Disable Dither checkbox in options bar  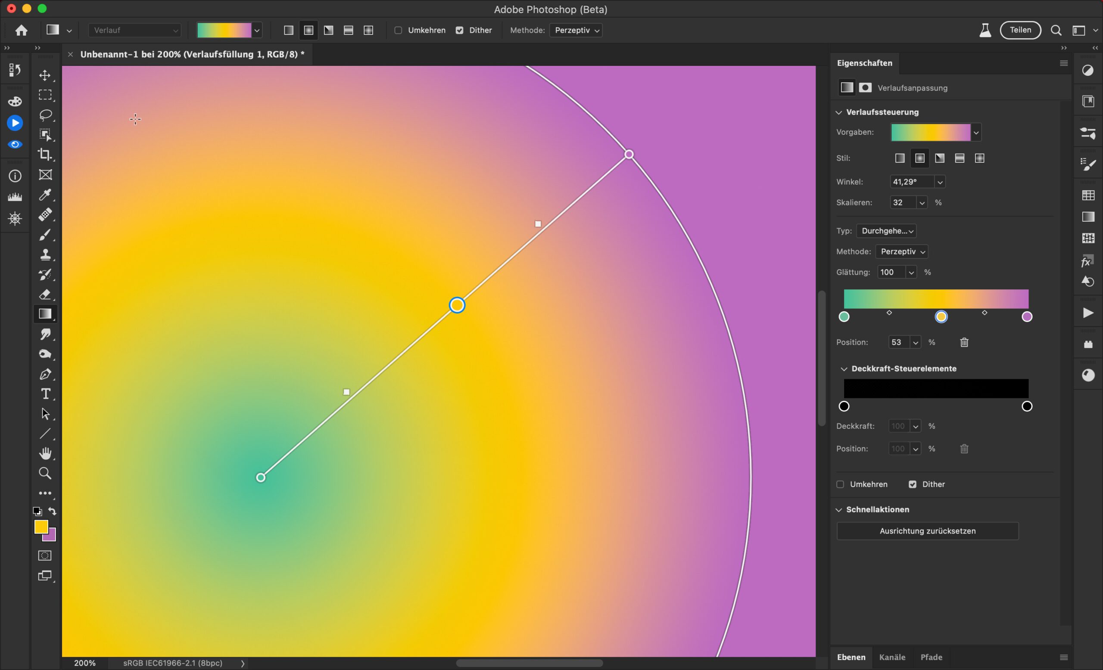[459, 31]
